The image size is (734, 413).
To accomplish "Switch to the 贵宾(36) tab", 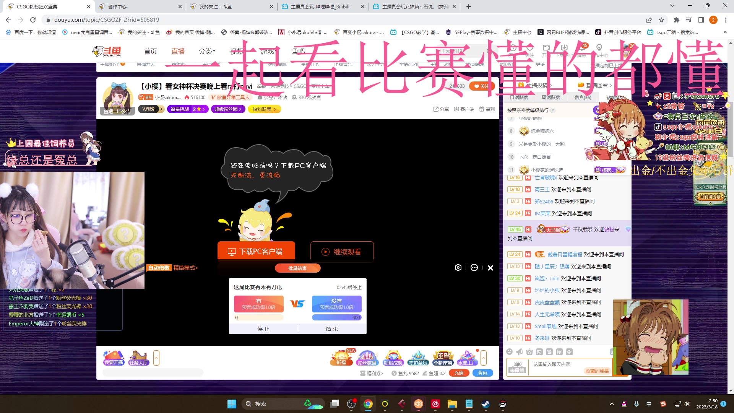I will pyautogui.click(x=583, y=98).
